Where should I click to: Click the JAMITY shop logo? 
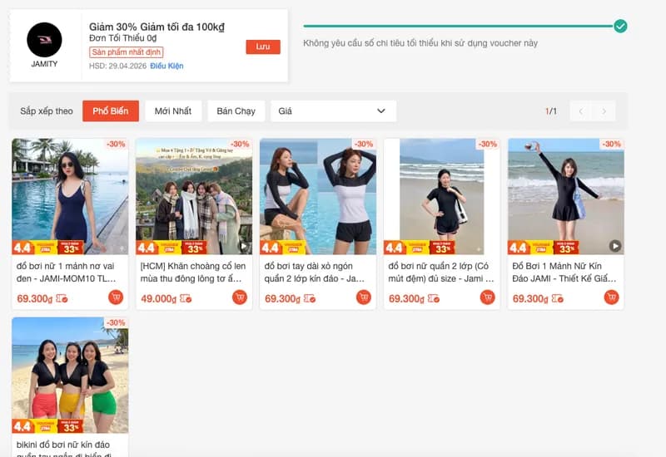pos(44,40)
